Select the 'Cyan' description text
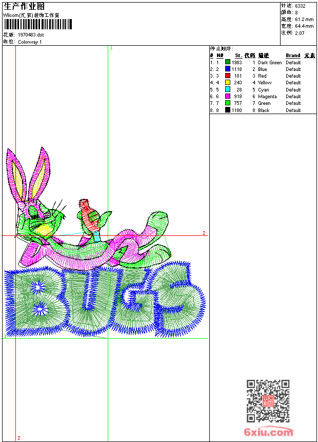The height and width of the screenshot is (442, 318). [264, 89]
